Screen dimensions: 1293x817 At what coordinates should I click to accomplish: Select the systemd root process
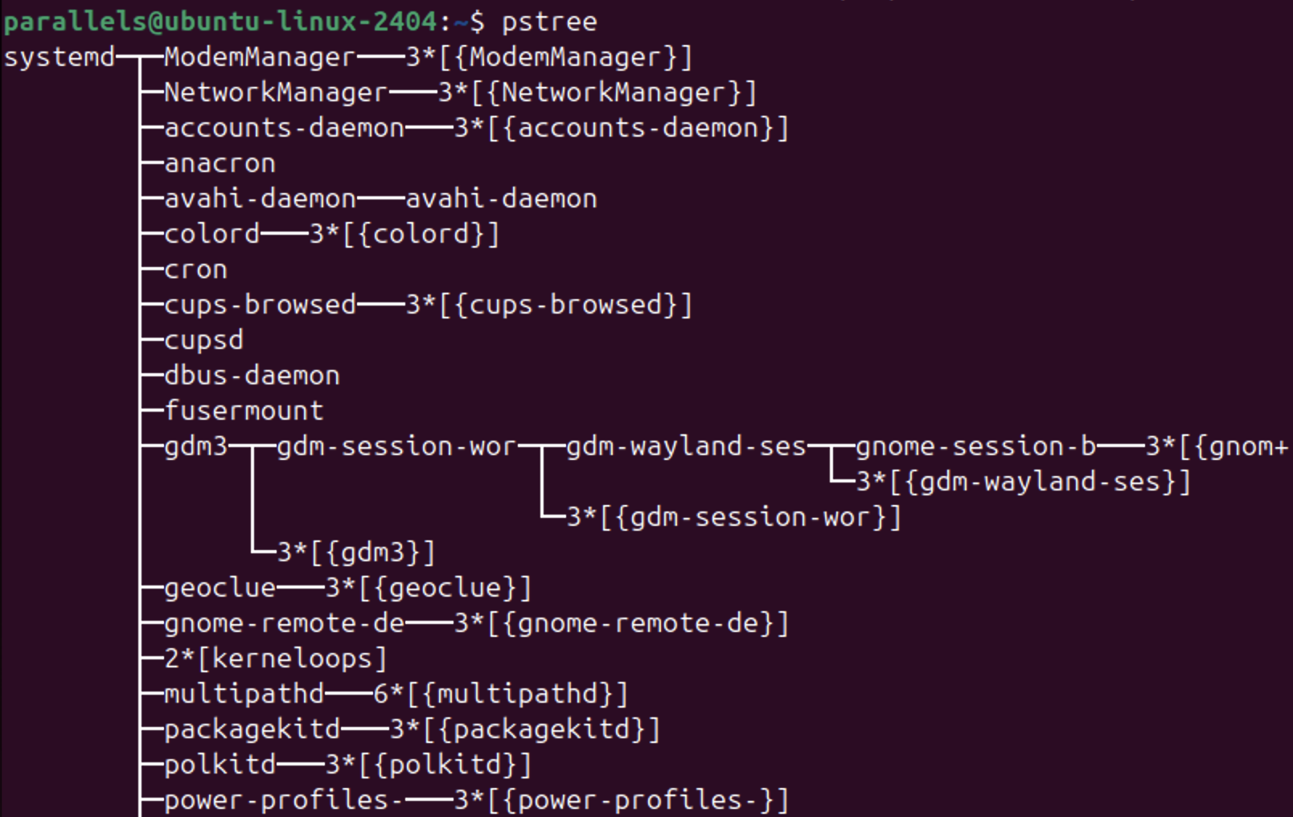(x=60, y=58)
